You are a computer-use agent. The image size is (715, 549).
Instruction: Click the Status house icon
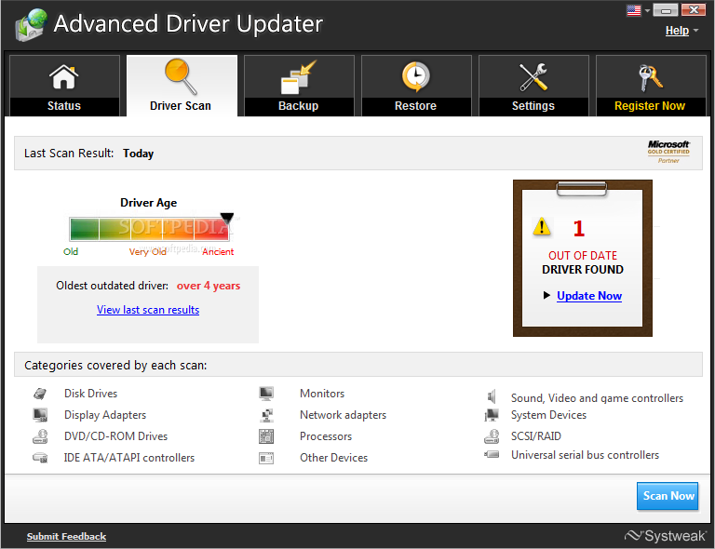64,76
